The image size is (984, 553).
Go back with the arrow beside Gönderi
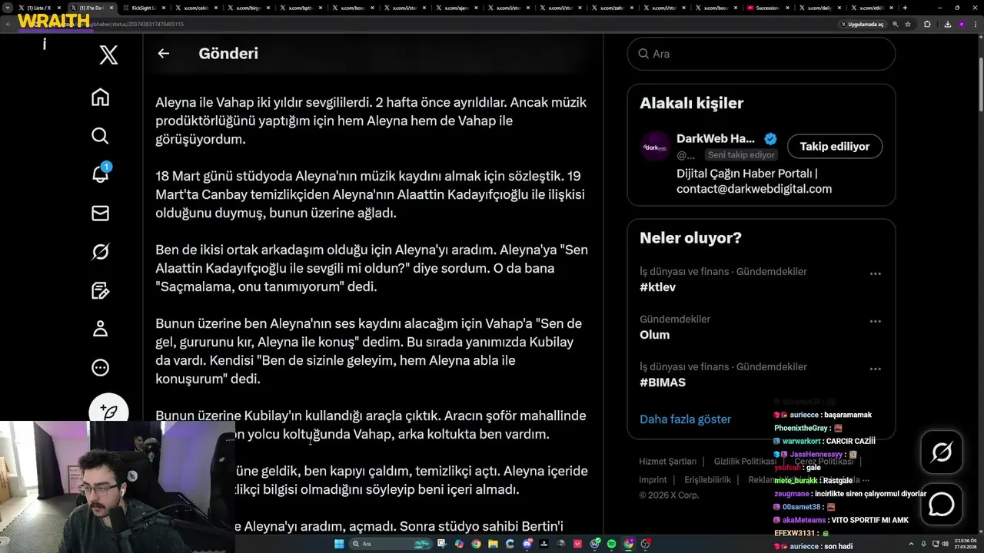click(x=163, y=53)
